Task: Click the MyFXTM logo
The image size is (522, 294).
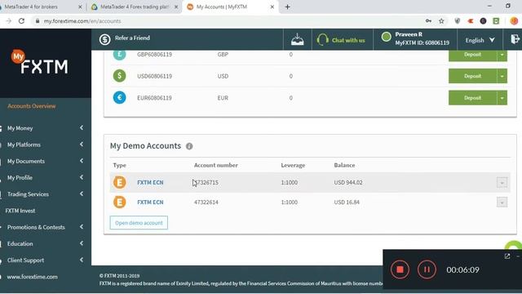Action: pos(40,62)
